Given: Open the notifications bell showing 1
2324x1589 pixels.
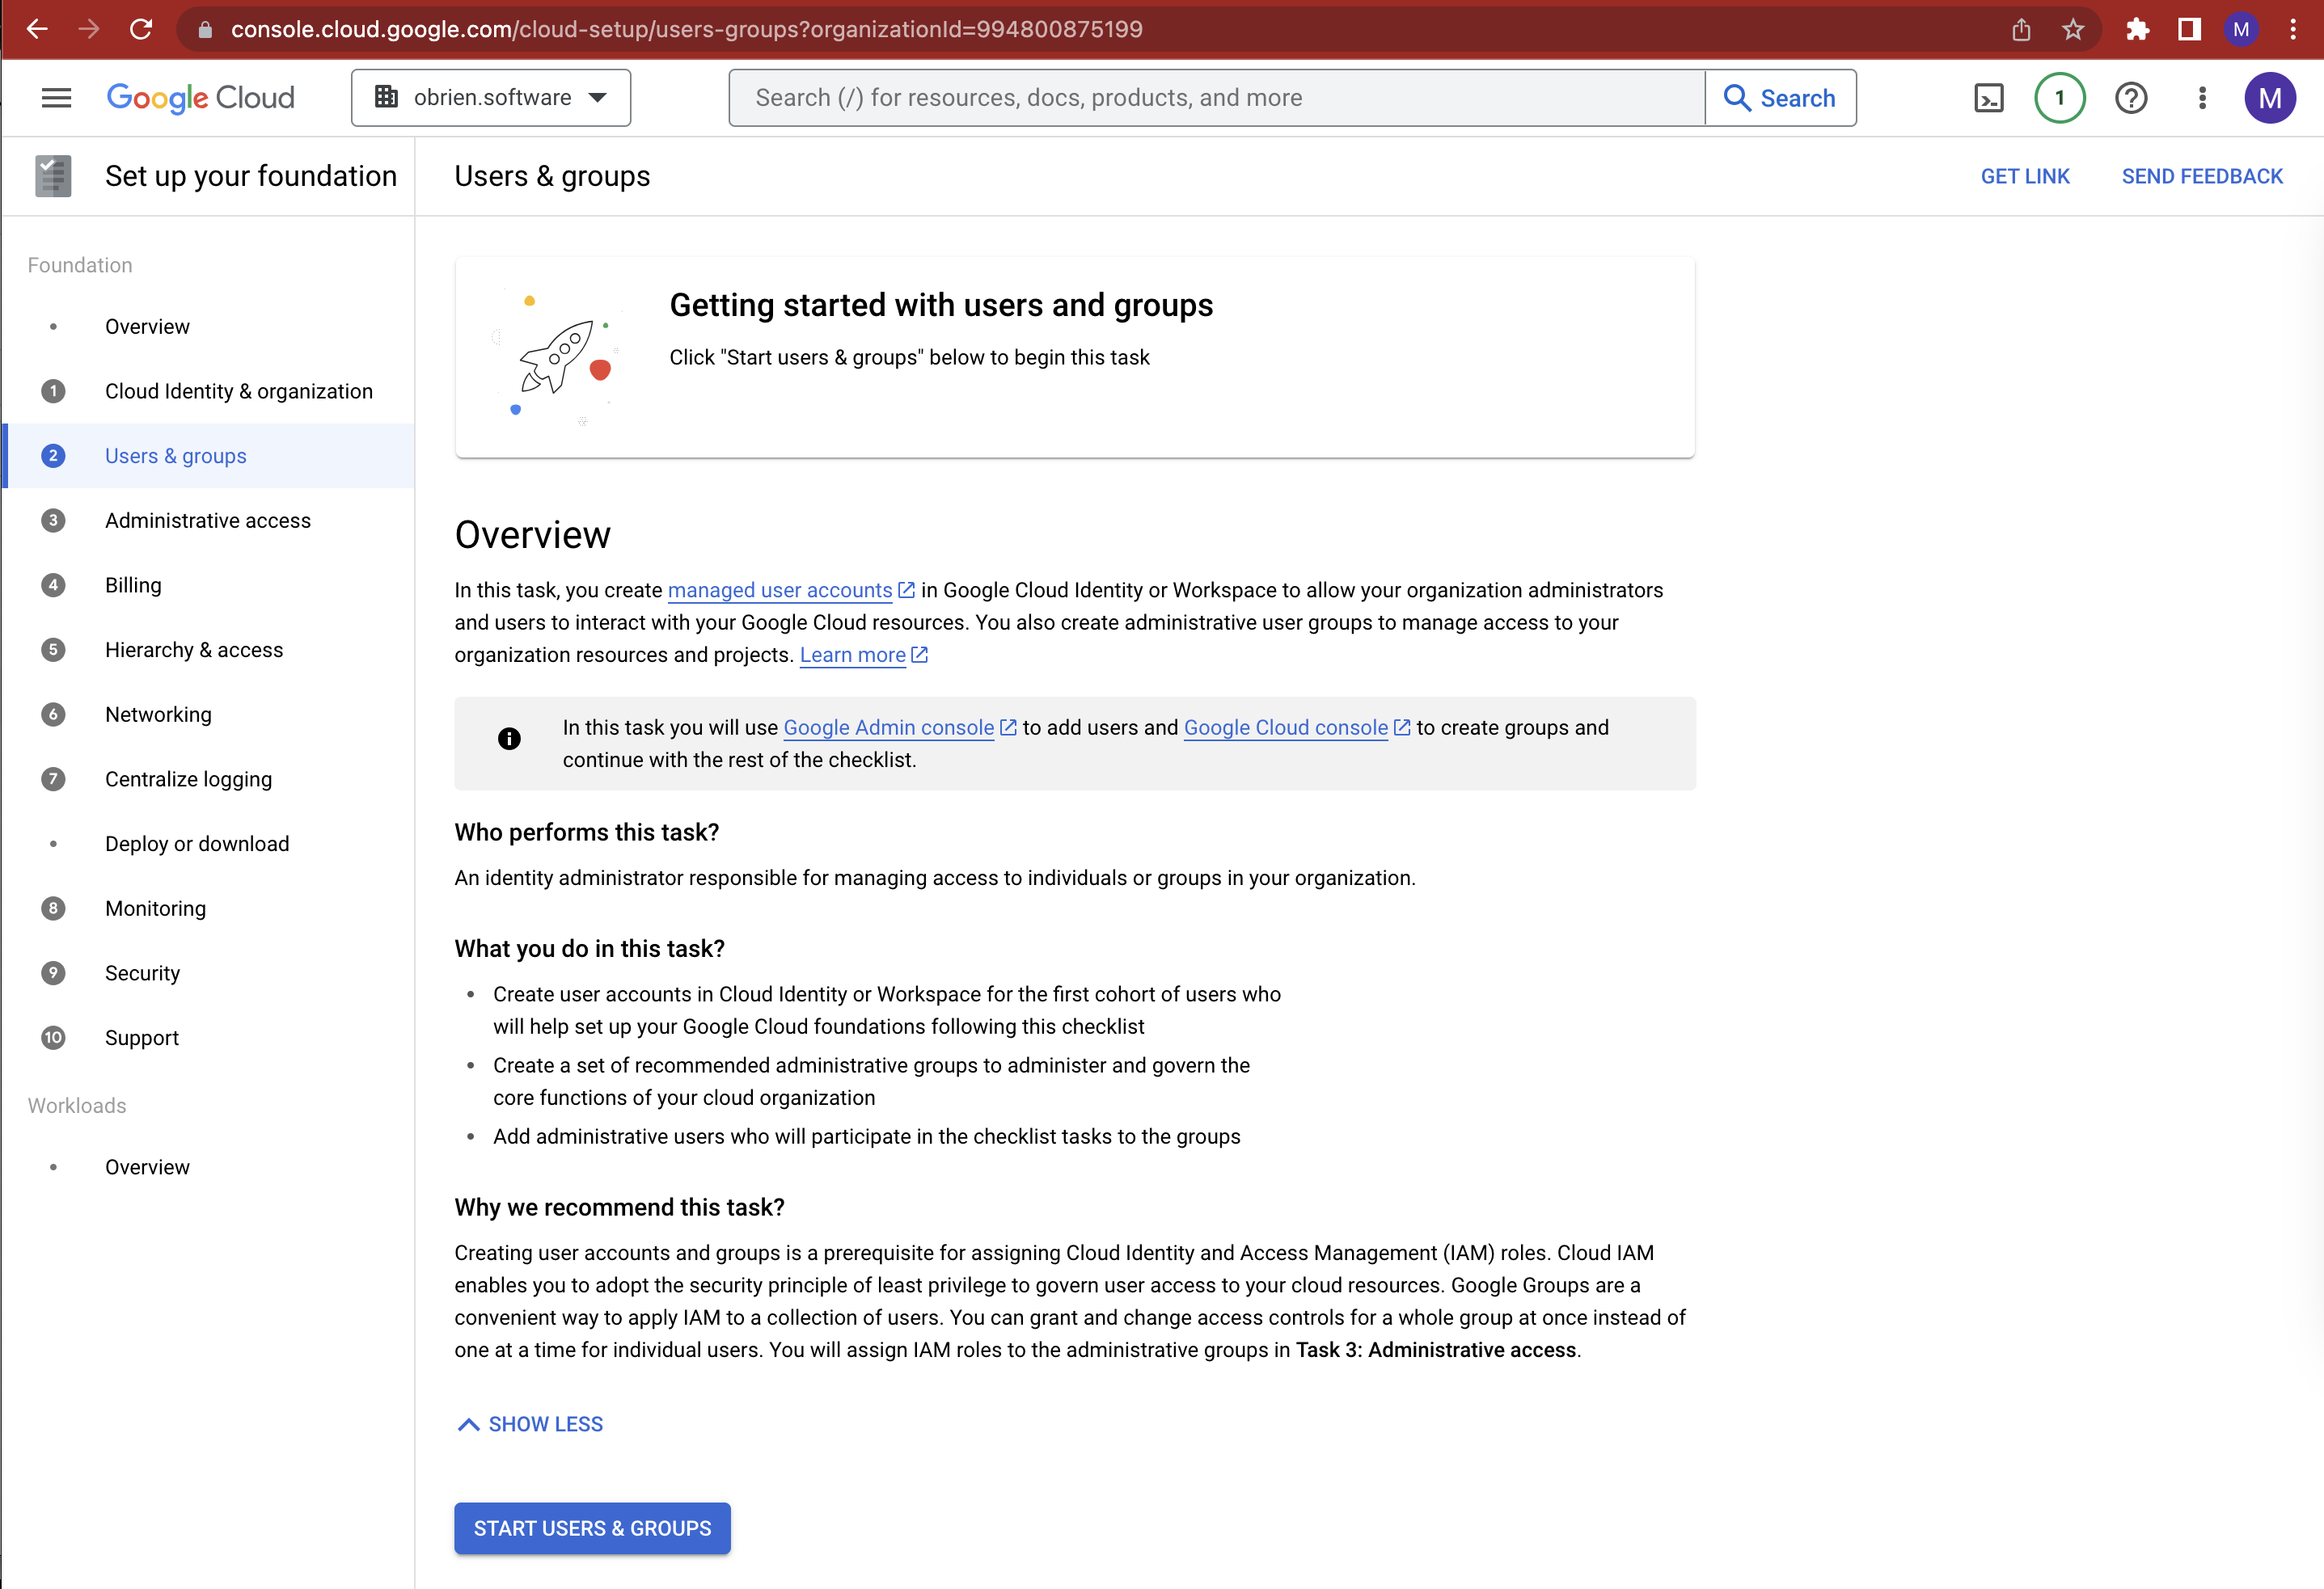Looking at the screenshot, I should (2059, 97).
